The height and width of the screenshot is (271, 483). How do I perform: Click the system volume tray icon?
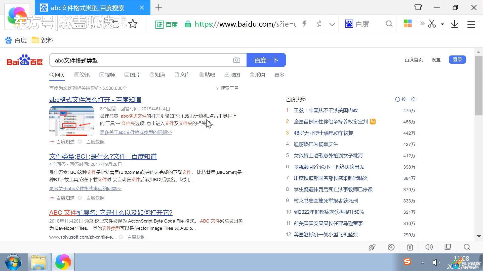pos(436,262)
